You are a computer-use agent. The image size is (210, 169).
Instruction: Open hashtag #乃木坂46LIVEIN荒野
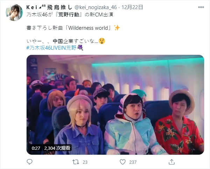(51, 48)
